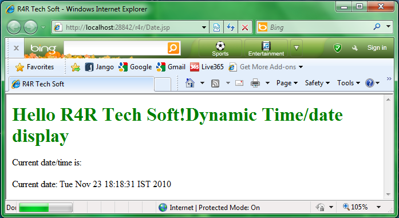Screen dimensions: 399x218
Task: Click the Bing toolbar search field
Action: pos(116,48)
